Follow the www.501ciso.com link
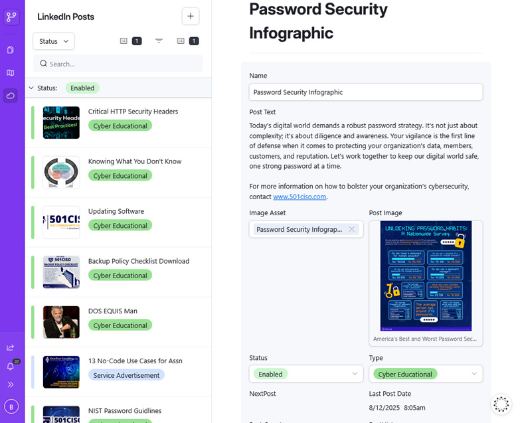This screenshot has height=423, width=520. pyautogui.click(x=300, y=197)
